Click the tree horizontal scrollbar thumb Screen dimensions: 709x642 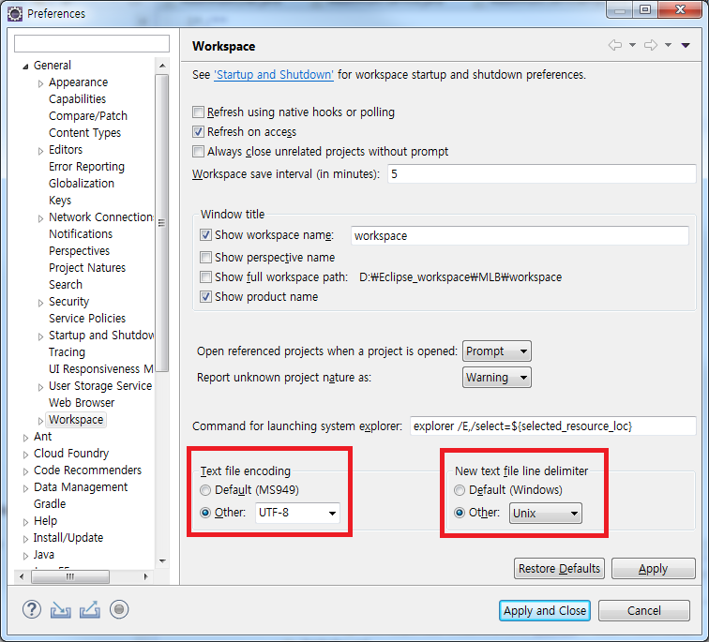tap(70, 576)
